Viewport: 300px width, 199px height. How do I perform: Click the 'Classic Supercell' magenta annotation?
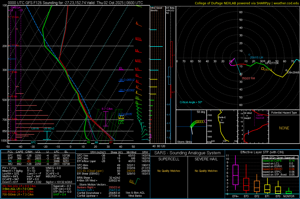260,117
